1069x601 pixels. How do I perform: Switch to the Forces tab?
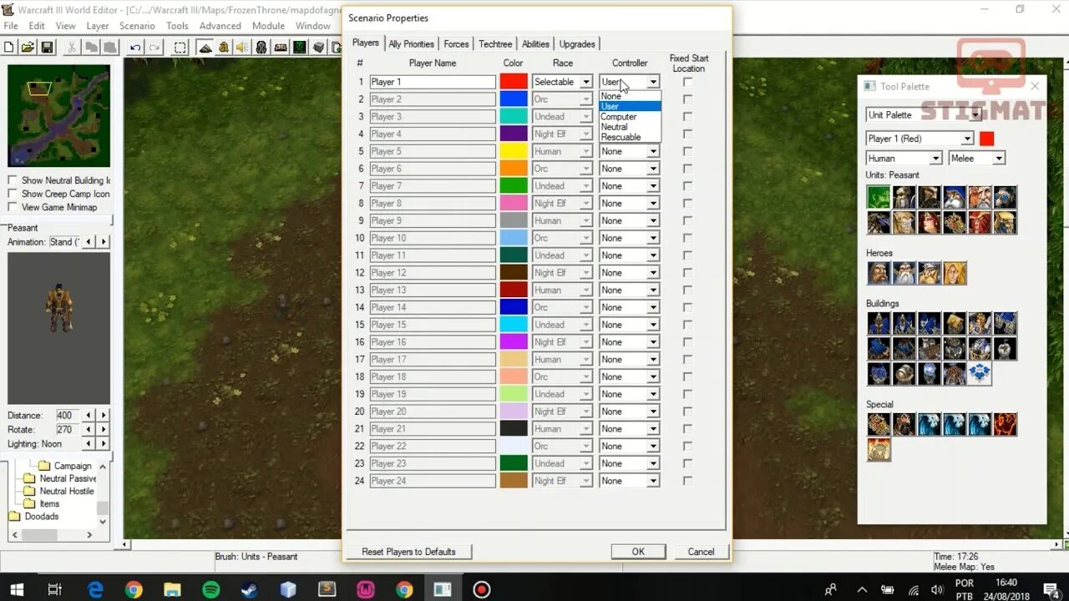tap(456, 44)
